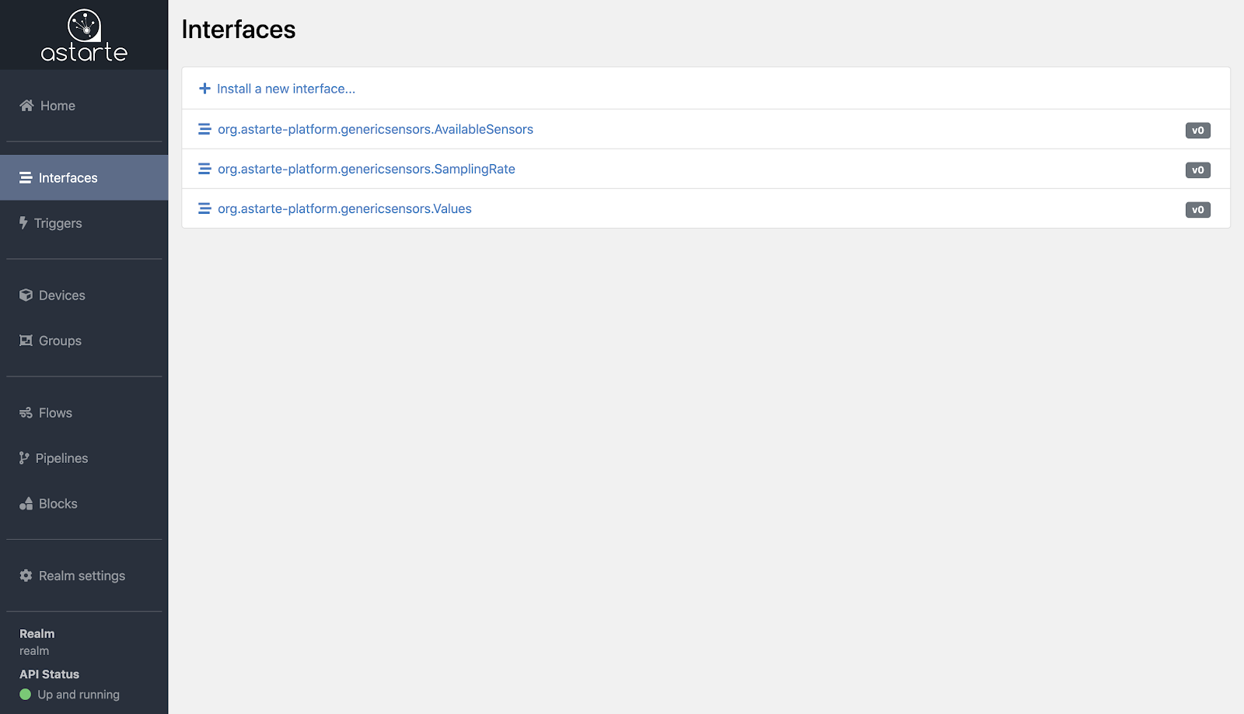Click the v0 badge next to Values

[1198, 209]
